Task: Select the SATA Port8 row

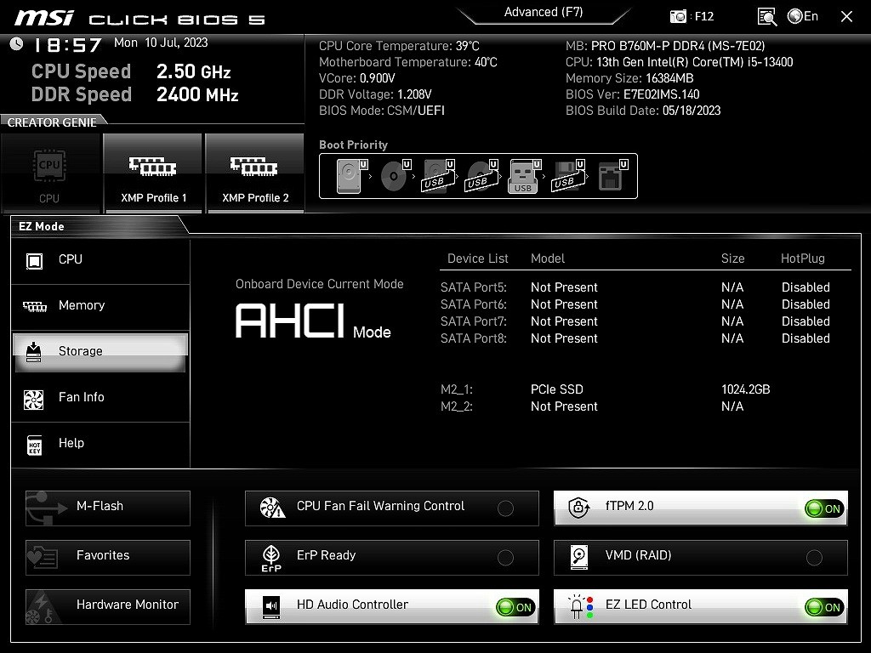Action: [635, 338]
